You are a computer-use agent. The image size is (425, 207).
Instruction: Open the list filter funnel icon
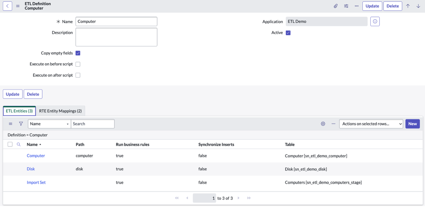point(21,124)
